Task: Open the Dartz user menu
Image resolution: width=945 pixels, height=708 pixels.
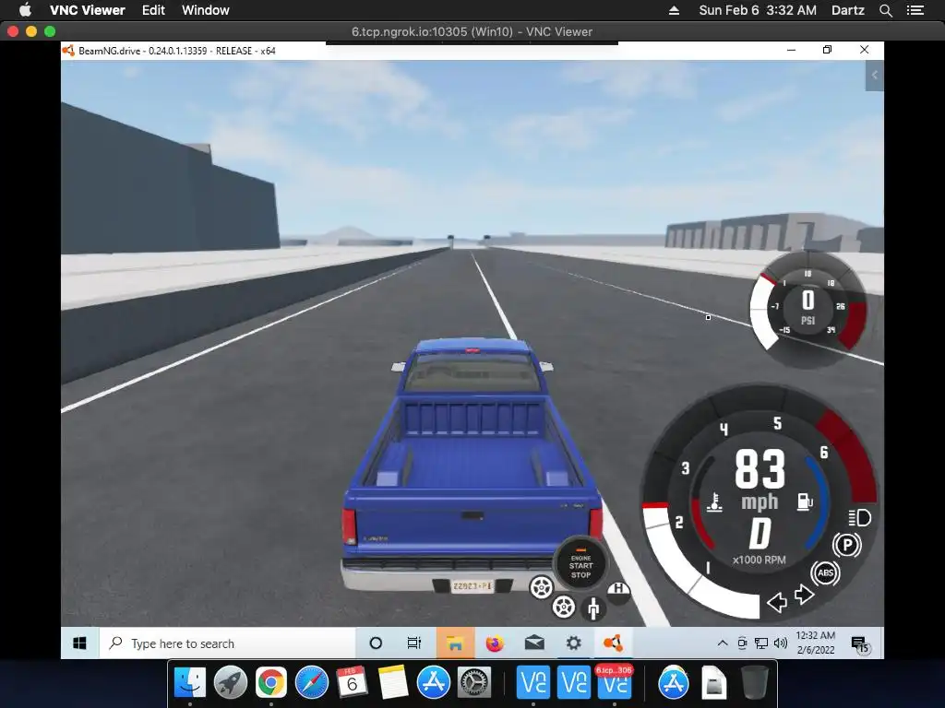Action: click(847, 10)
